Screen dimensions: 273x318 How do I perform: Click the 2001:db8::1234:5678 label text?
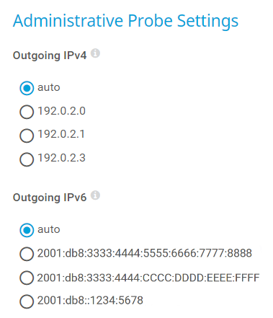(x=90, y=301)
